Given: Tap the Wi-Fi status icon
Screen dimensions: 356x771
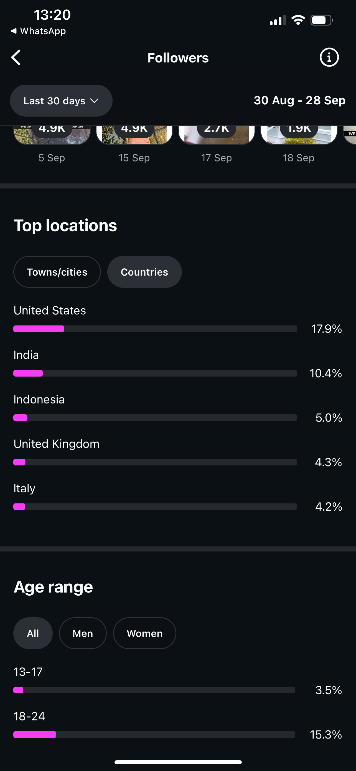Looking at the screenshot, I should pos(298,20).
